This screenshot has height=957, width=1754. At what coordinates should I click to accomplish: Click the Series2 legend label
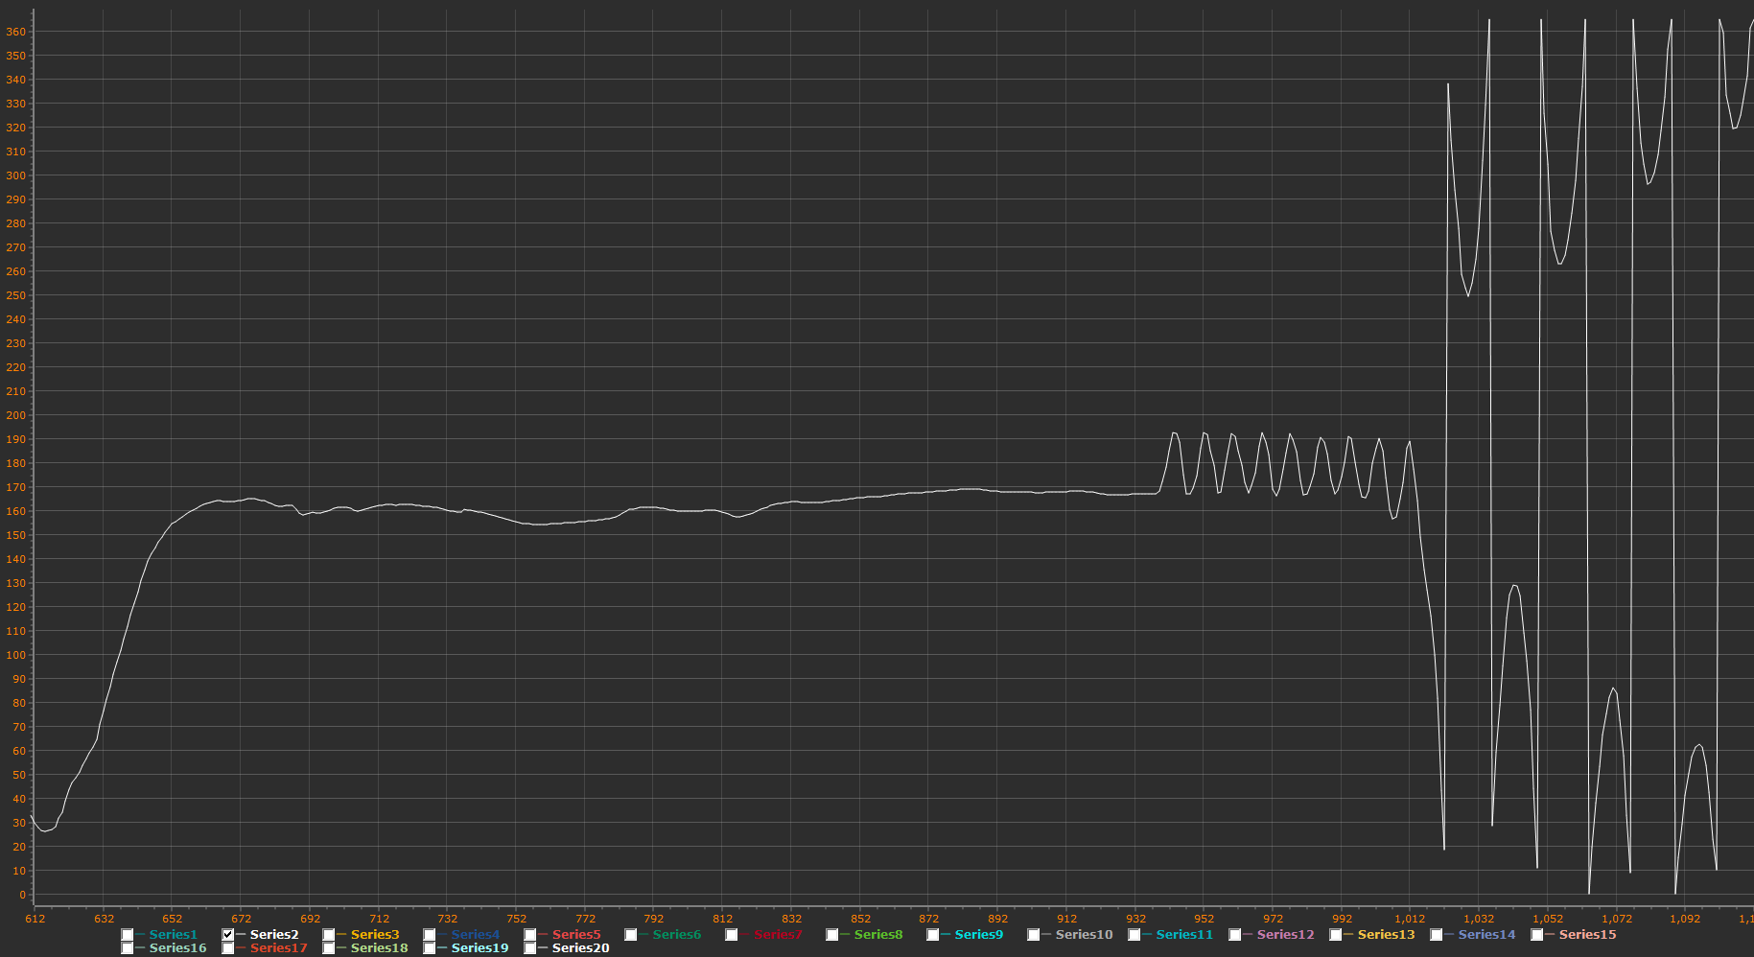coord(274,935)
